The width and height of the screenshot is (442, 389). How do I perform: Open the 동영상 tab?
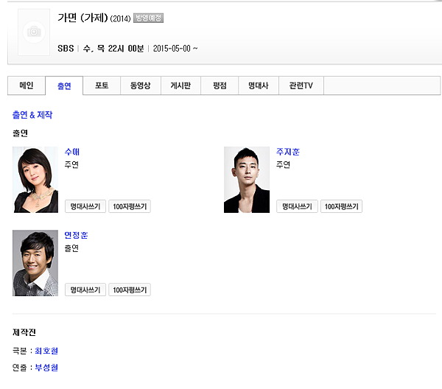tap(141, 85)
